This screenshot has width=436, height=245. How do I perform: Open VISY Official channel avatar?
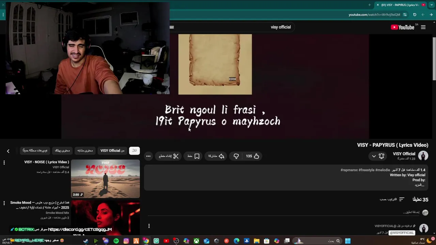pos(423,156)
